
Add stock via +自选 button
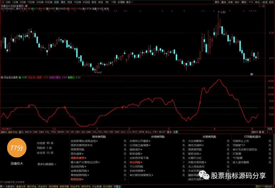coord(265,2)
